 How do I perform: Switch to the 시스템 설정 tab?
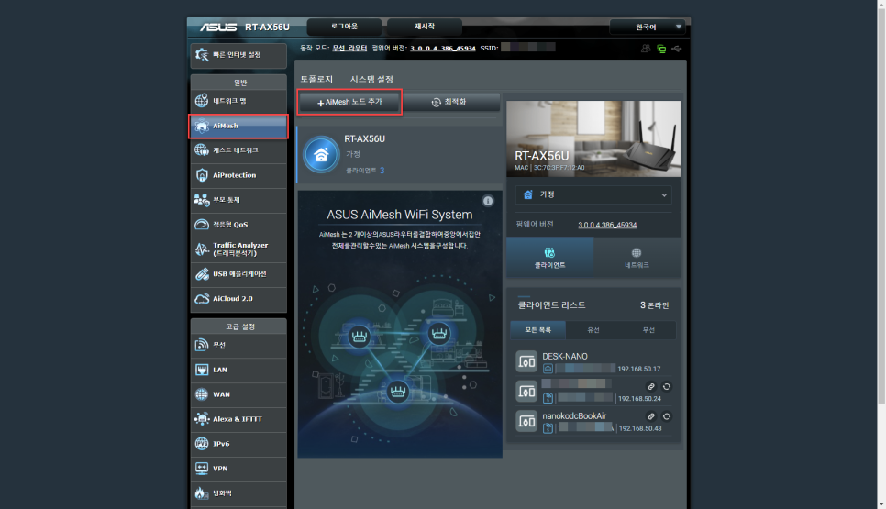(371, 80)
